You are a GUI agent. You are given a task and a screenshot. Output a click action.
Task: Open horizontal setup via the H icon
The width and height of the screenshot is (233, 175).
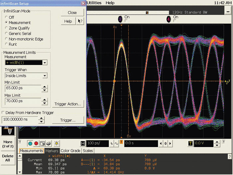(x=83, y=143)
